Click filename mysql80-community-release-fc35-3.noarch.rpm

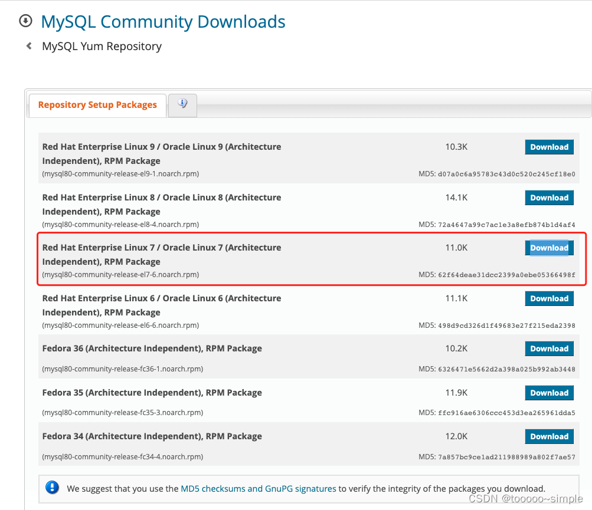[122, 413]
